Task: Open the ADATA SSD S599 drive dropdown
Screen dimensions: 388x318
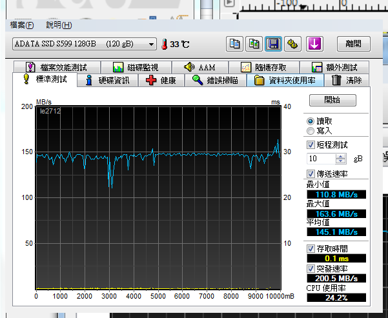Action: coord(85,44)
